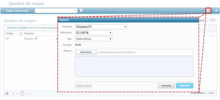Screen dimensions: 220x100
Task: Click the orange import arrow icon
Action: point(208,11)
